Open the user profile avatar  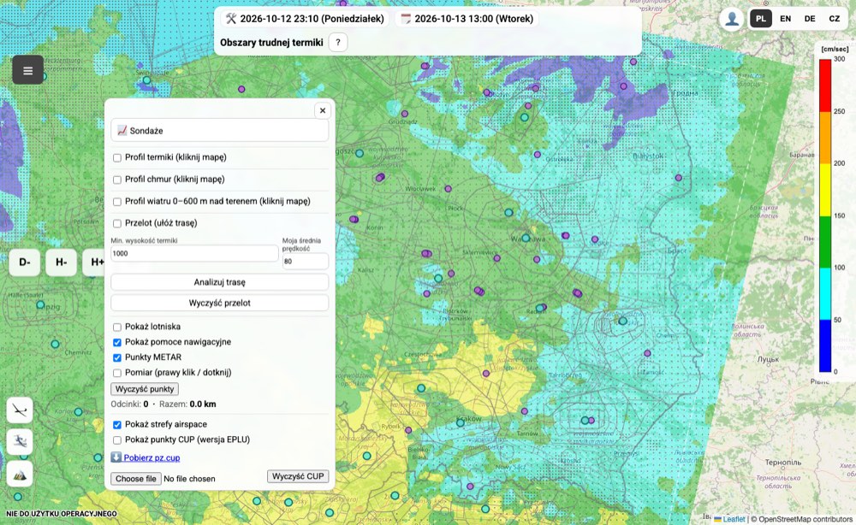tap(732, 19)
